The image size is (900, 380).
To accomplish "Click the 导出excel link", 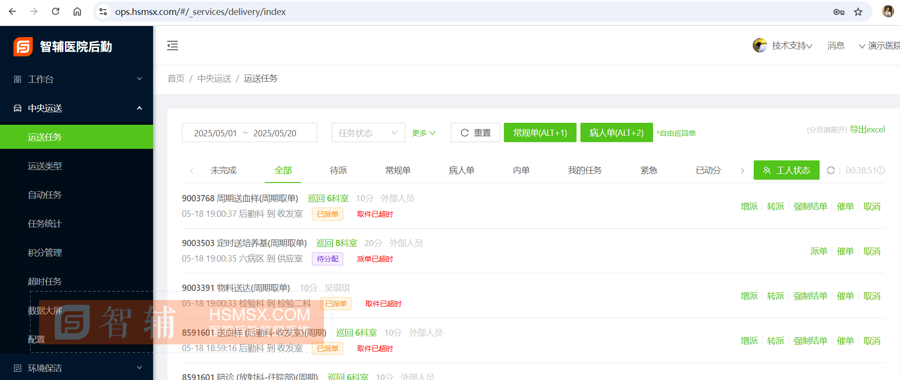I will (867, 130).
